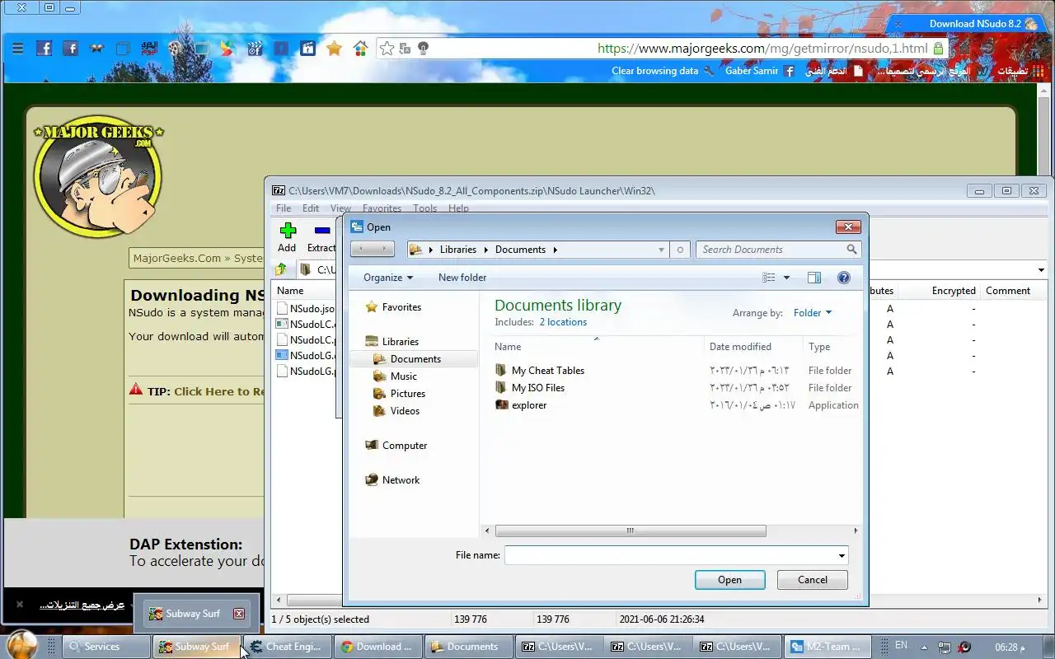Click the search magnifier in Search Documents

pos(852,250)
